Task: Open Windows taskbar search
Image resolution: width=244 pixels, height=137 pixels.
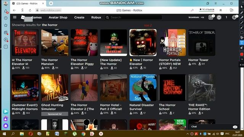Action: coord(13,134)
